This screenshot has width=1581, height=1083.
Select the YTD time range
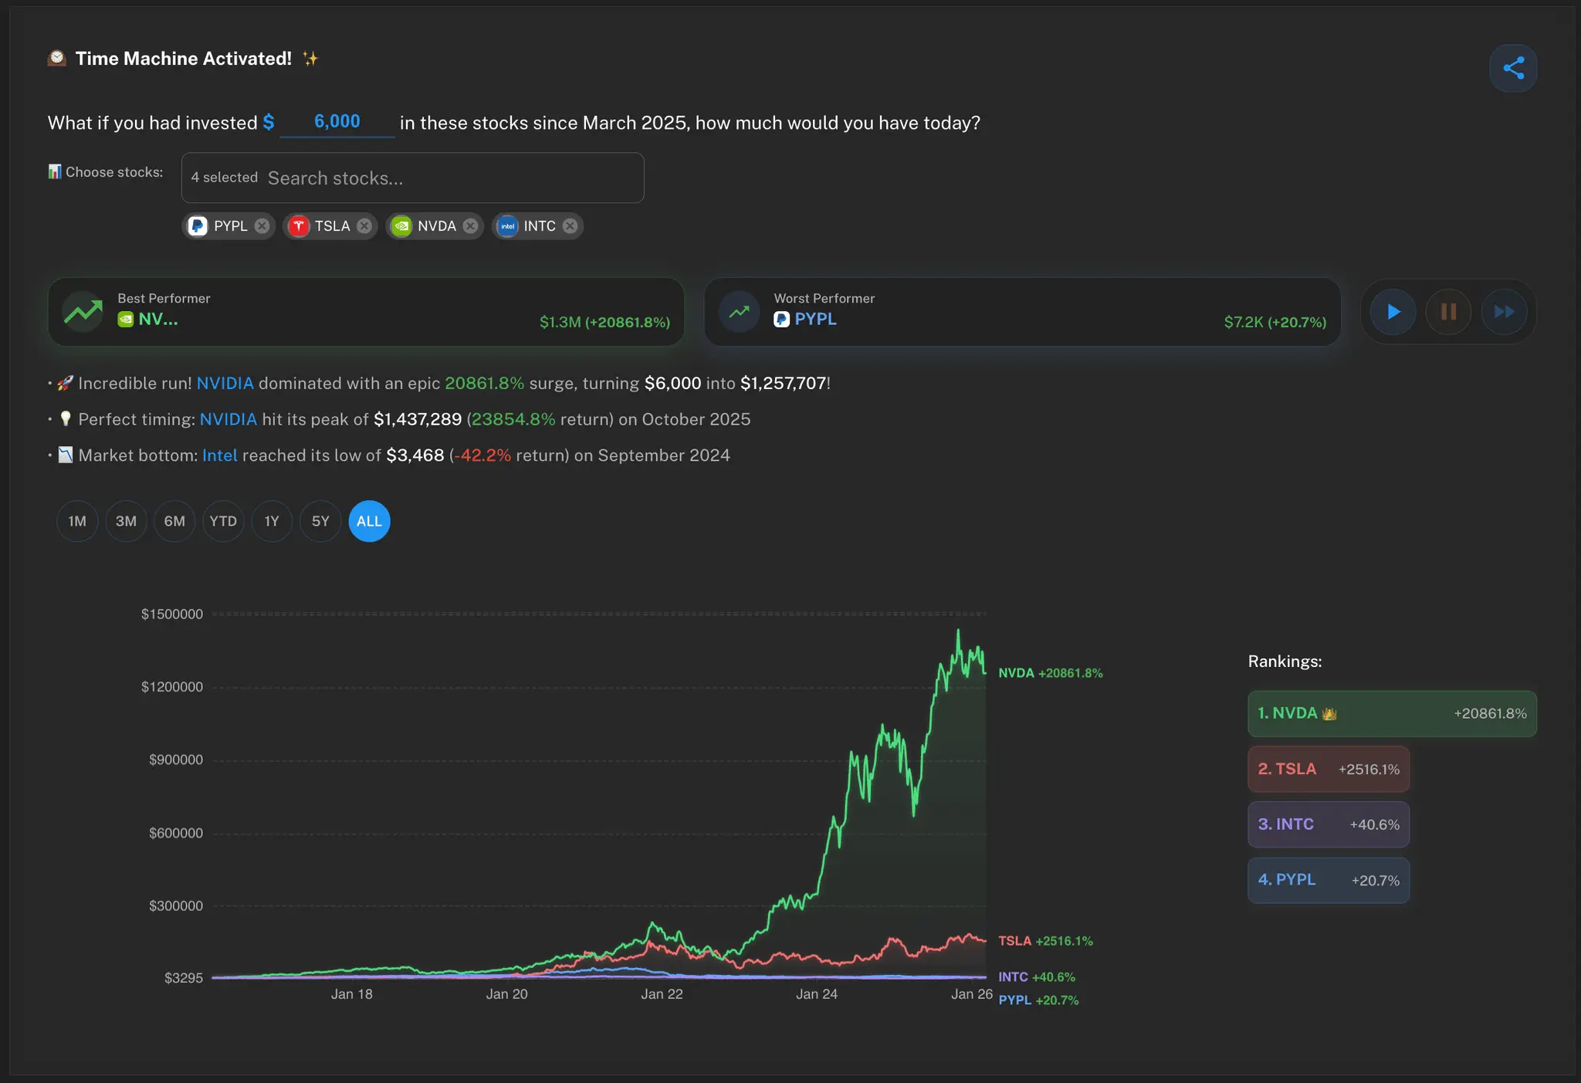pyautogui.click(x=223, y=522)
